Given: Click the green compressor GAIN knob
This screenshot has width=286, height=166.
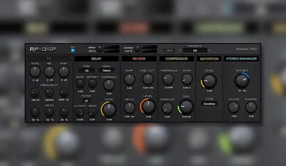Looking at the screenshot, I should point(186,107).
